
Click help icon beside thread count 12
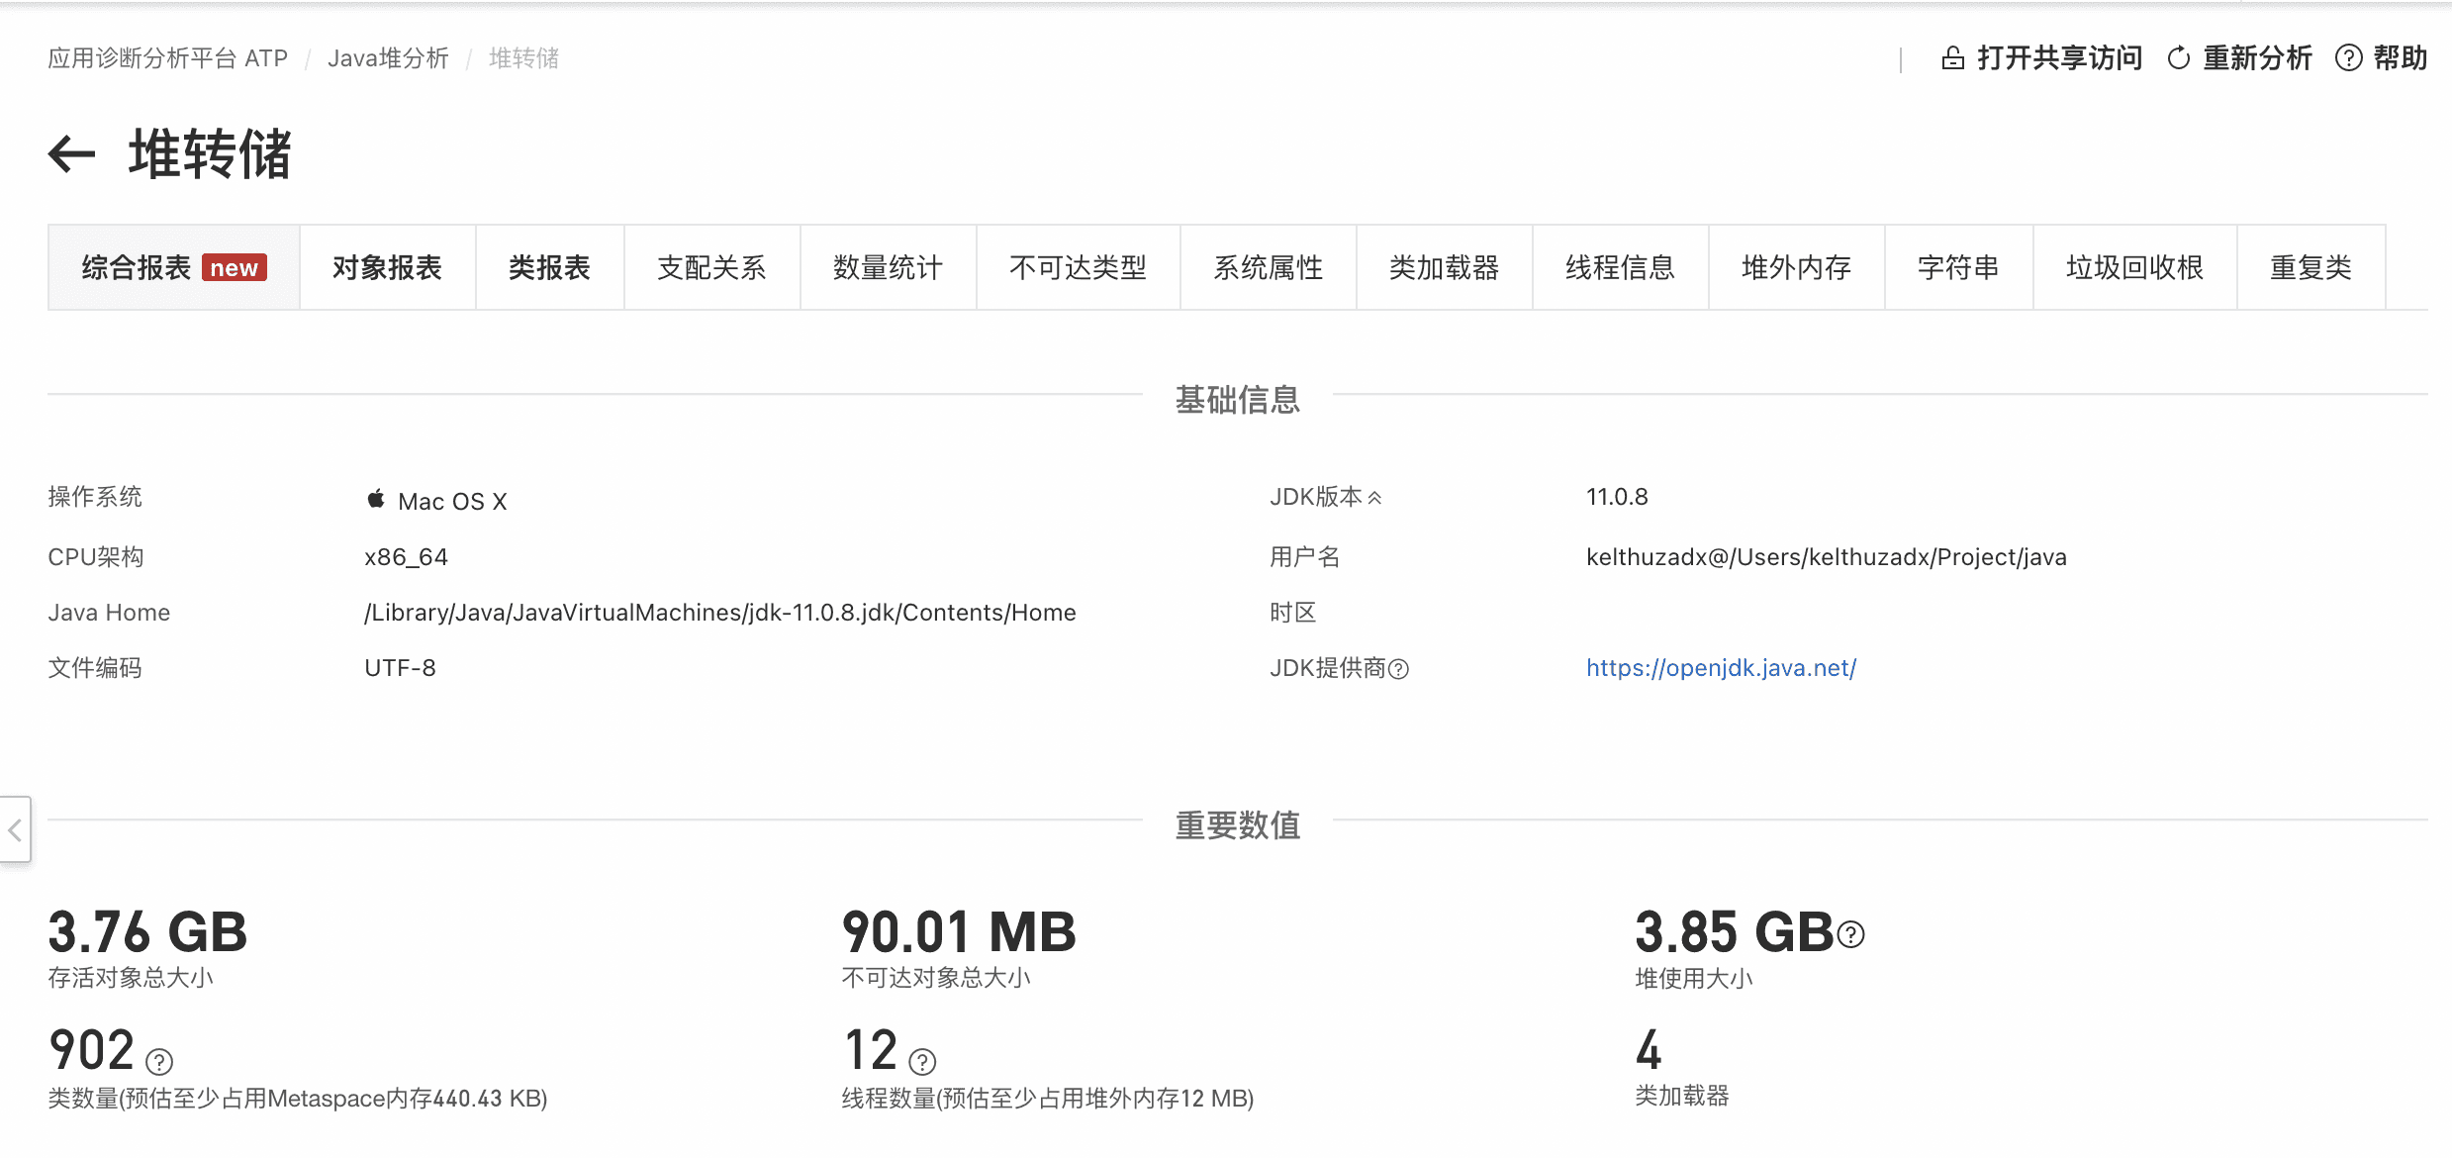click(922, 1062)
